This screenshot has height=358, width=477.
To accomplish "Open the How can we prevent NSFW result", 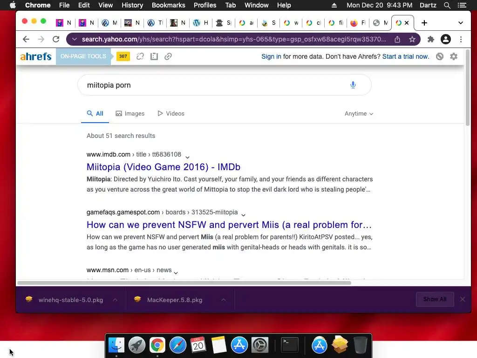I will click(x=229, y=225).
